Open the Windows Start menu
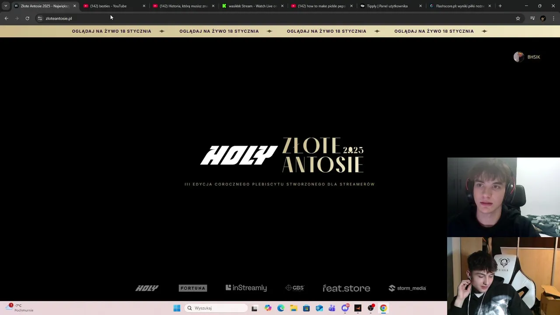Viewport: 560px width, 315px height. [x=177, y=308]
